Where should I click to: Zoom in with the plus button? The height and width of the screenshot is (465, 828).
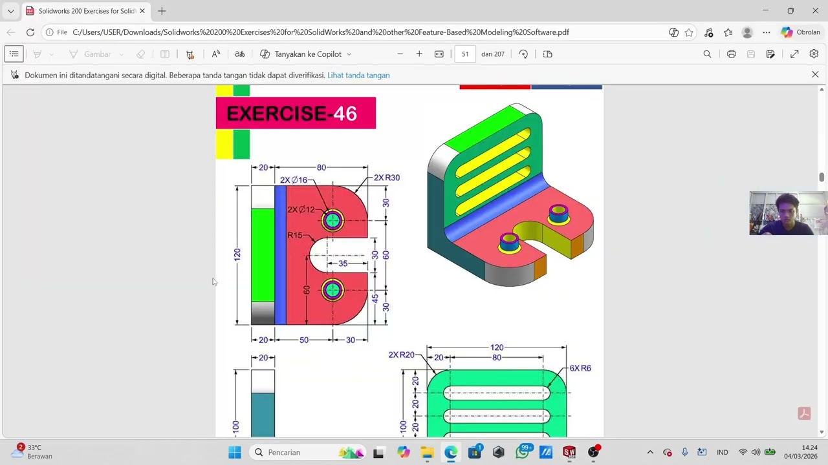click(x=419, y=54)
